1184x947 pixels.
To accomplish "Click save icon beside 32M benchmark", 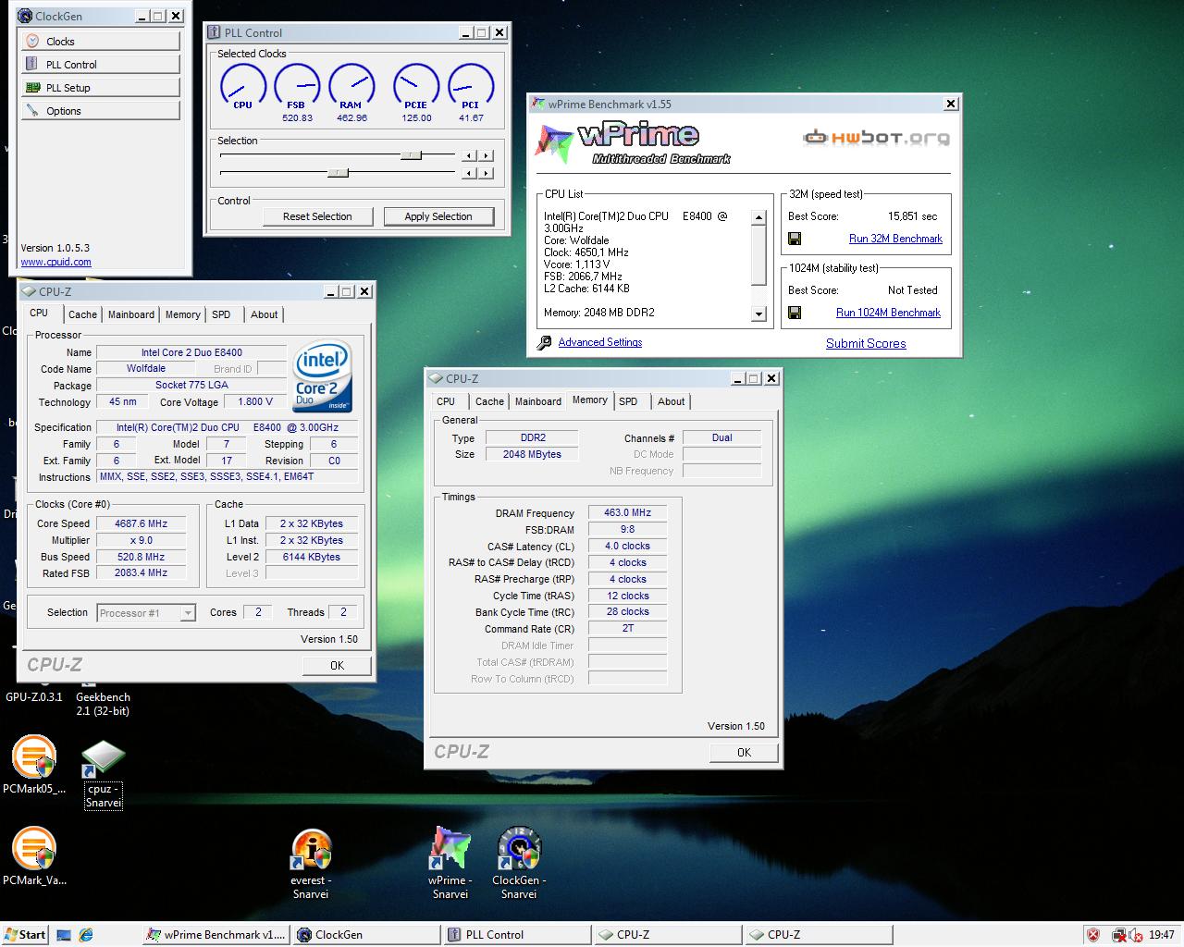I will pyautogui.click(x=795, y=239).
